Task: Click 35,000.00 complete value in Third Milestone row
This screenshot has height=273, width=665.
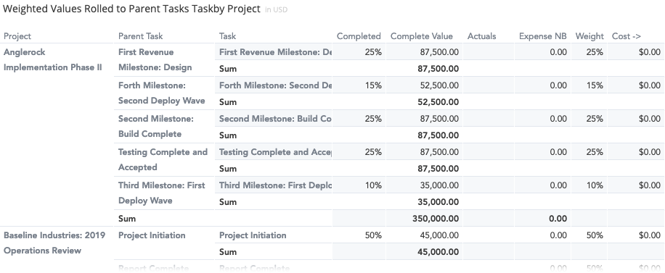Action: 439,185
